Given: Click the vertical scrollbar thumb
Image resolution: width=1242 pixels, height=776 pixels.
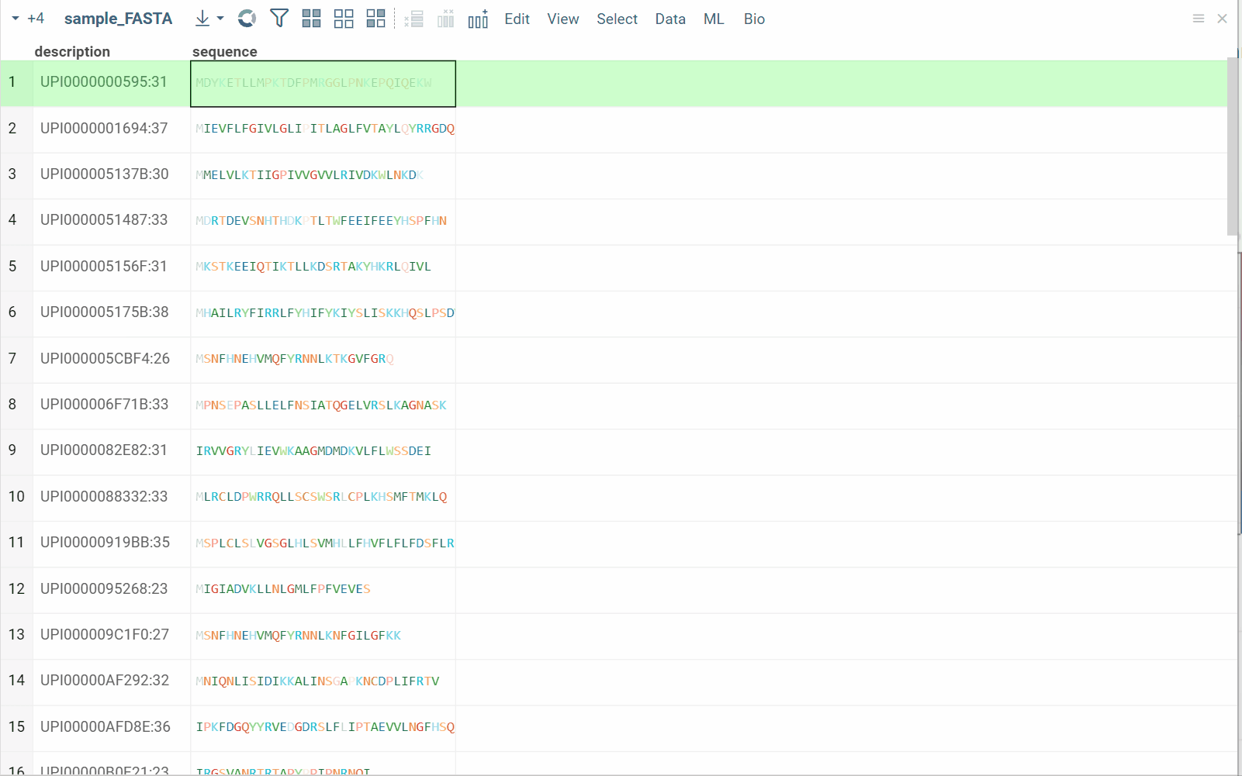Looking at the screenshot, I should click(x=1232, y=146).
